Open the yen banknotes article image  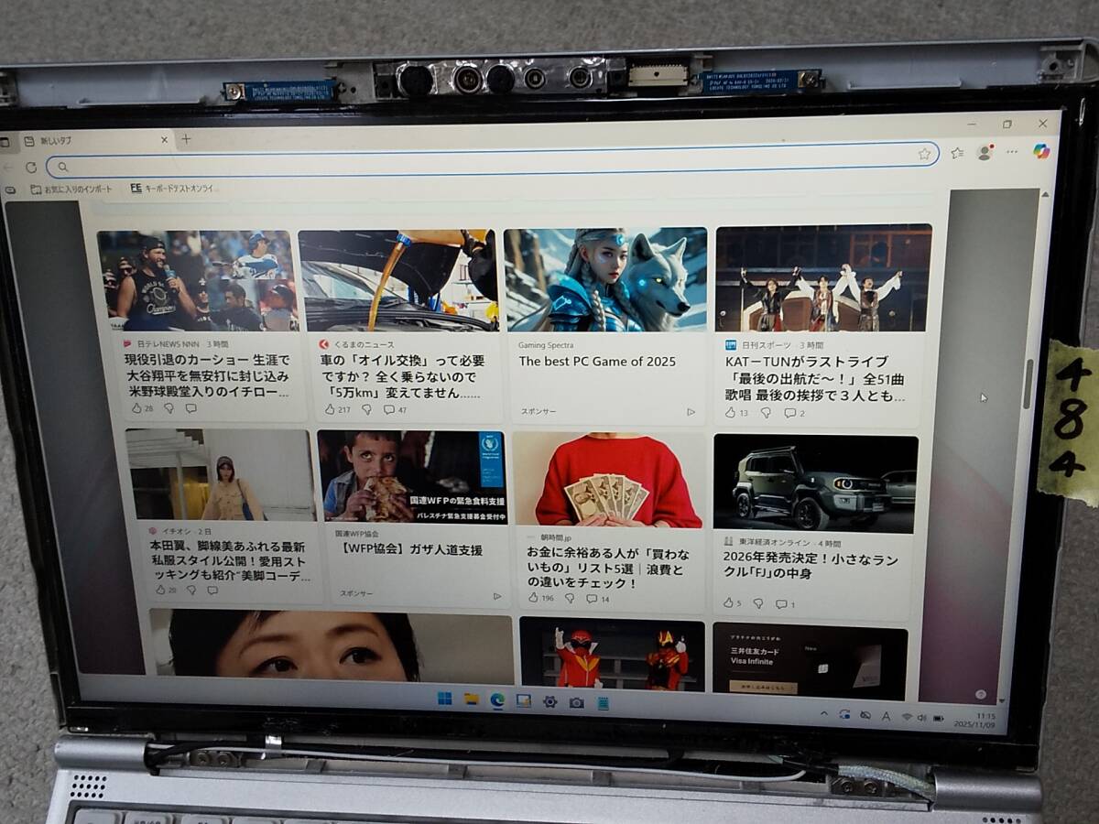[x=607, y=480]
